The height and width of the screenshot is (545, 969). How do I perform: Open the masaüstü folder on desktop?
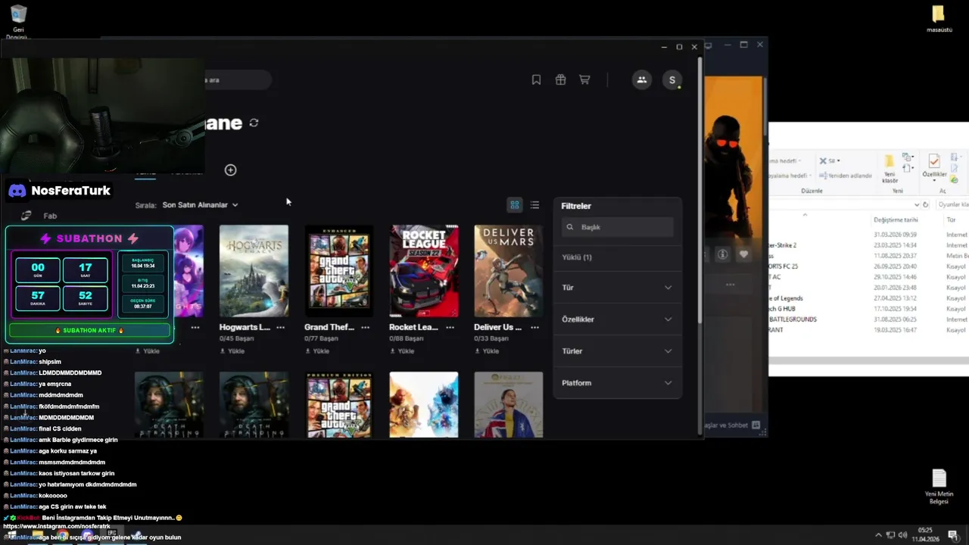939,19
